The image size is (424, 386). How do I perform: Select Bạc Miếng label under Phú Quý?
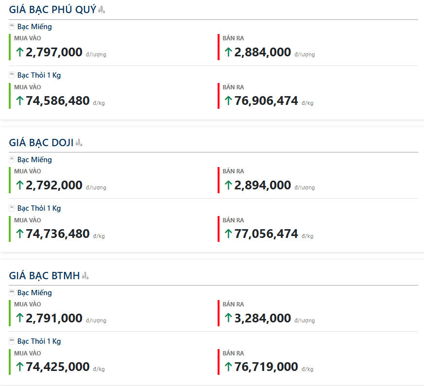(x=34, y=27)
